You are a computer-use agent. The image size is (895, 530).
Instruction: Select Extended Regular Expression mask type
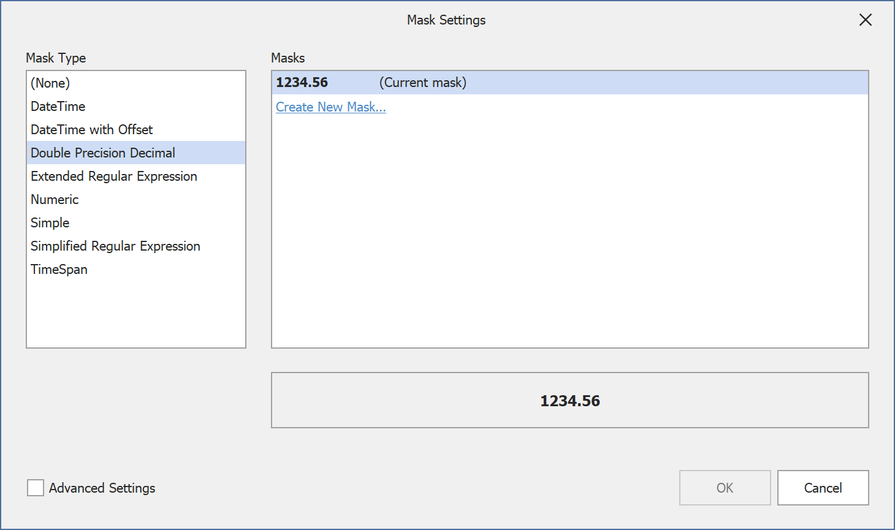pos(114,176)
